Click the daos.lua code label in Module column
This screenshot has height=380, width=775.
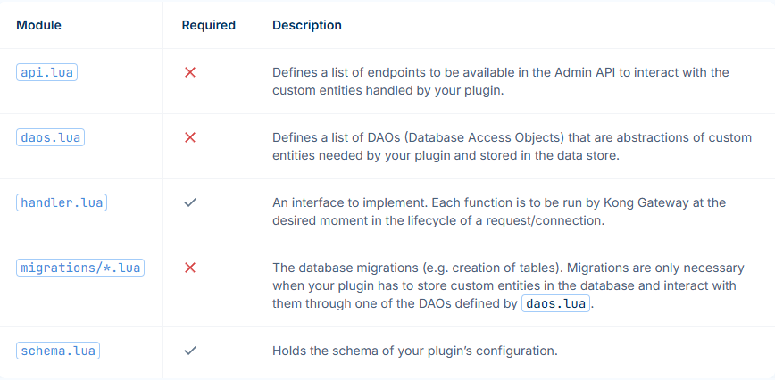pos(50,137)
